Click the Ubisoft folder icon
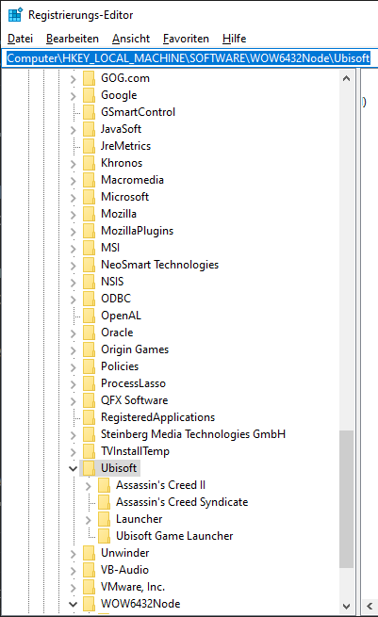The height and width of the screenshot is (617, 378). (89, 468)
